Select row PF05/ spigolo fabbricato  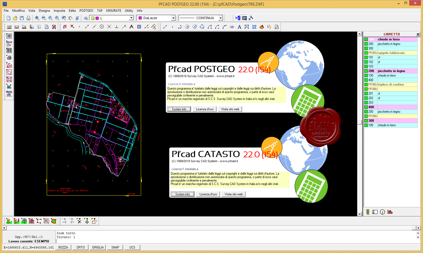[391, 53]
